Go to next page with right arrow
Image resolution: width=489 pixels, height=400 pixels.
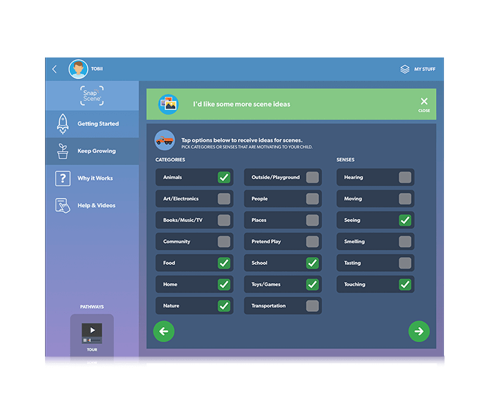[419, 331]
